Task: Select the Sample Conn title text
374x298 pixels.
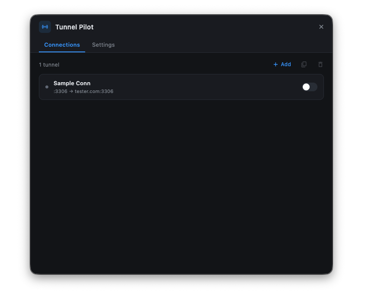Action: (x=72, y=83)
